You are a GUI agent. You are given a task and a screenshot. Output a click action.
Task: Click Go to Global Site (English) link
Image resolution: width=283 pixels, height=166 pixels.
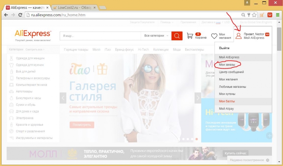pos(256,22)
